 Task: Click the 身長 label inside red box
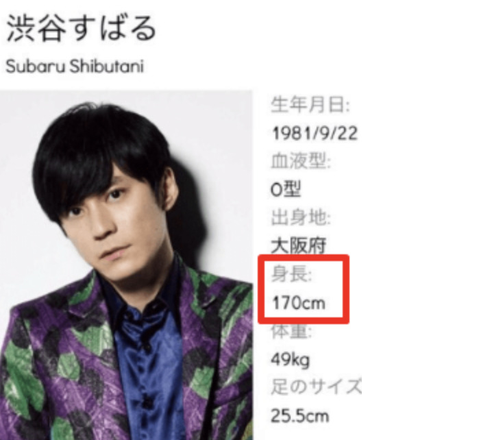point(292,275)
